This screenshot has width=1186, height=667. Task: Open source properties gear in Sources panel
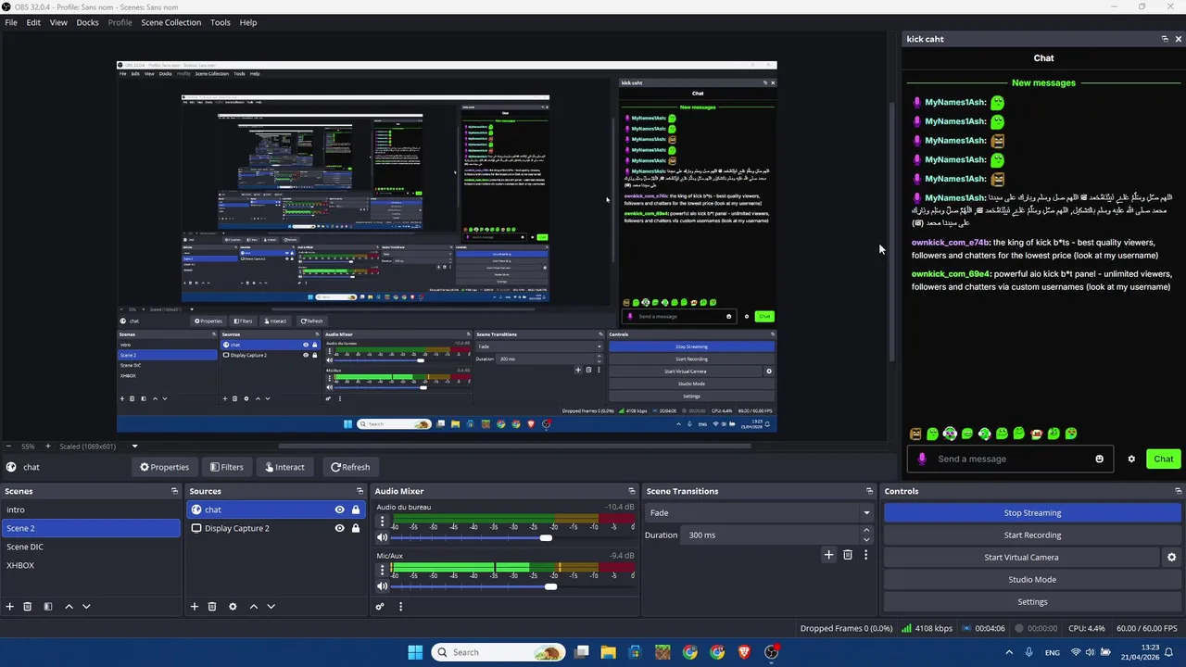233,607
